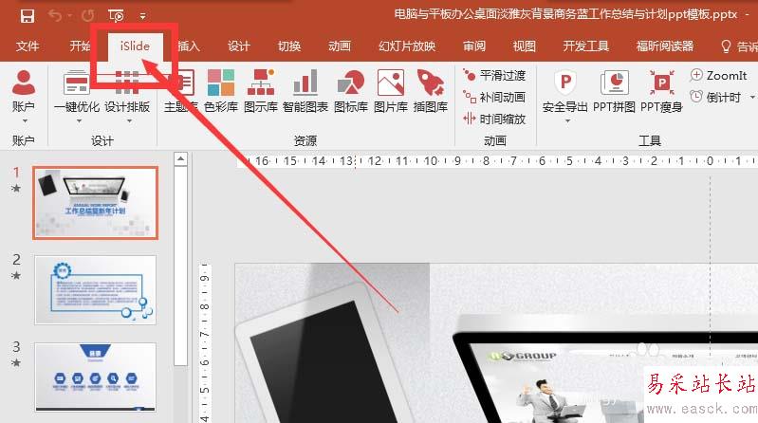Click the ZoomIt tool
This screenshot has height=423, width=758.
tap(718, 76)
